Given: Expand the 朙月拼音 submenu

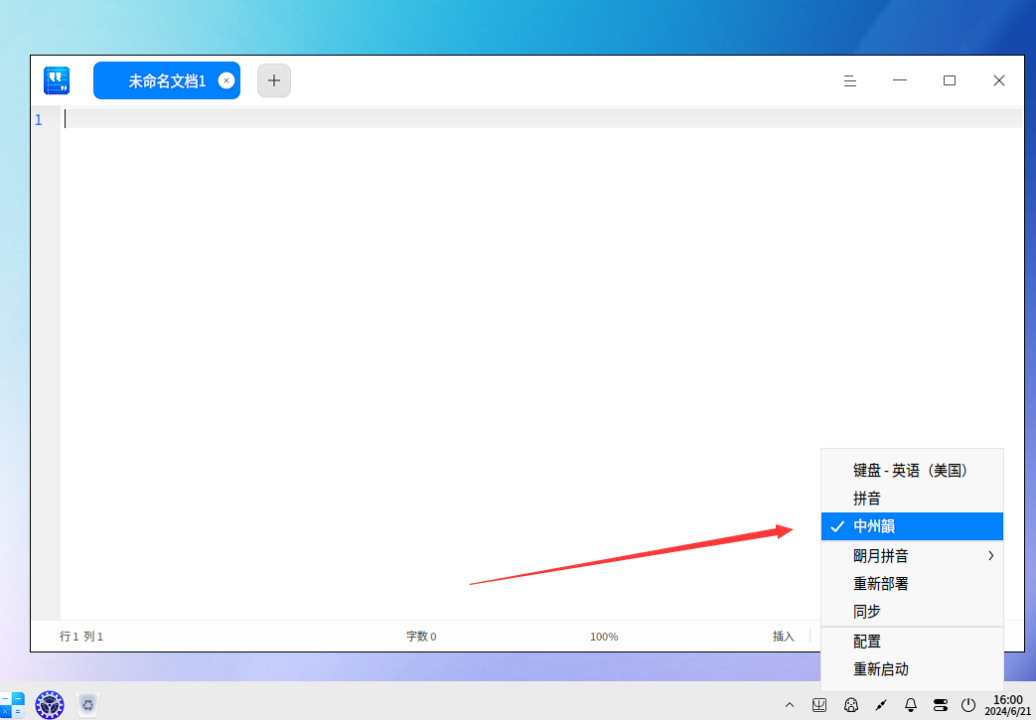Looking at the screenshot, I should click(x=912, y=556).
